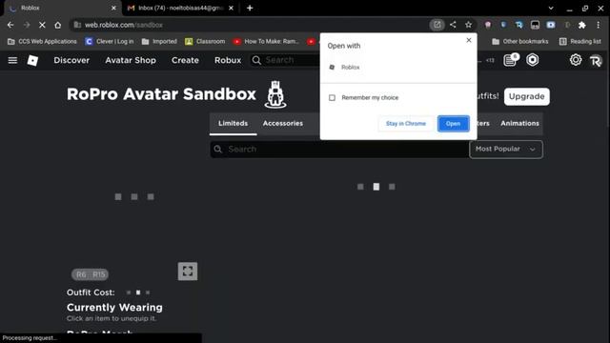Viewport: 610px width, 343px height.
Task: Click the magnifier icon in the item search
Action: [x=218, y=150]
